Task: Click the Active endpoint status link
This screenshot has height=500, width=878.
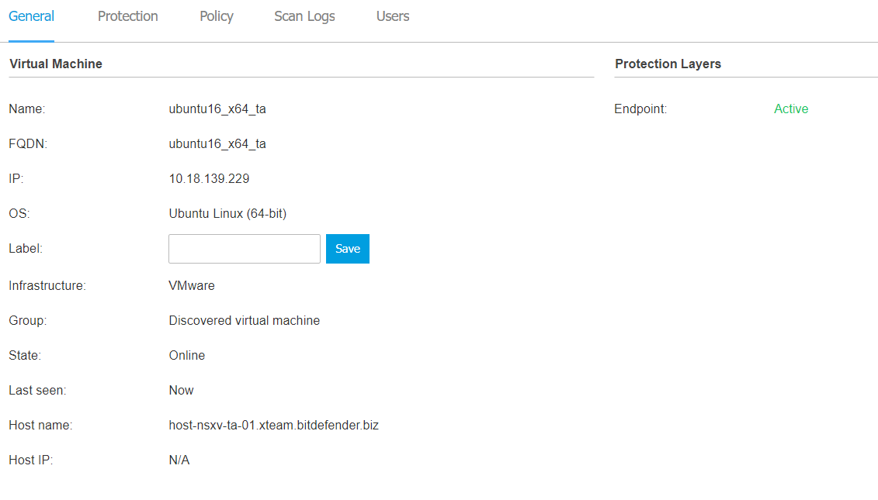Action: [x=790, y=109]
